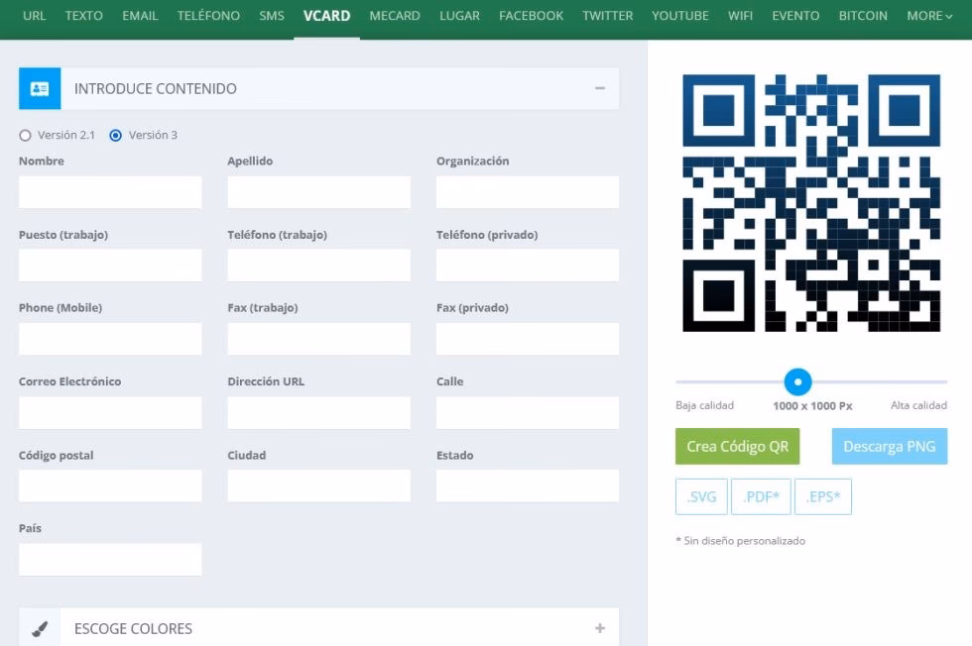Switch to the TEXTO tab
Viewport: 972px width, 646px height.
pyautogui.click(x=83, y=16)
